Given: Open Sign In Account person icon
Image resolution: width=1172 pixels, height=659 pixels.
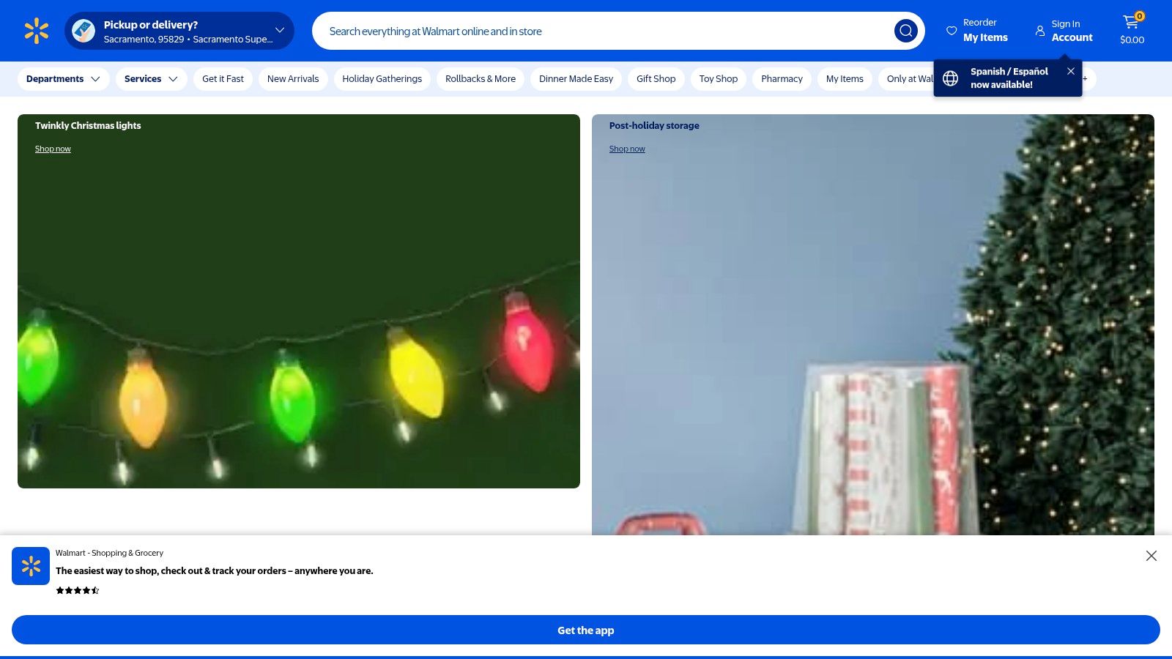Looking at the screenshot, I should pyautogui.click(x=1040, y=31).
